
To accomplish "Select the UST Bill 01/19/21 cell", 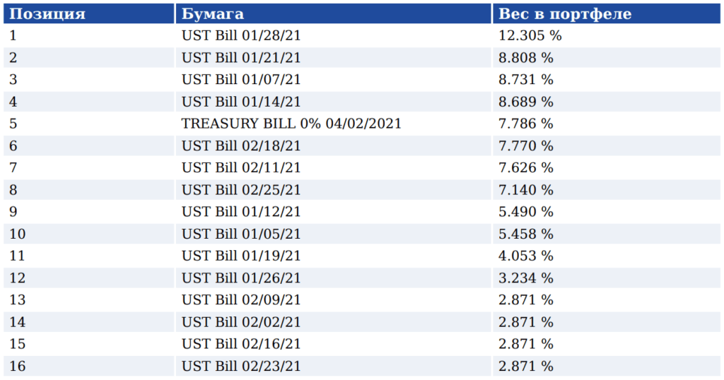I will pyautogui.click(x=241, y=256).
